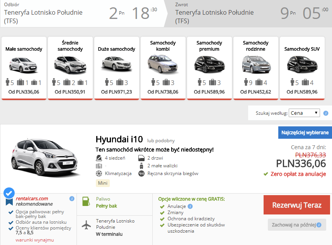
Task: Select the Samochody SUV category
Action: pos(302,68)
